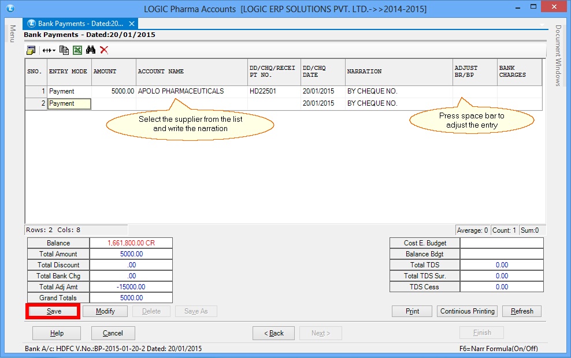Click the Total TDS Sur. value field
This screenshot has width=571, height=358.
502,276
